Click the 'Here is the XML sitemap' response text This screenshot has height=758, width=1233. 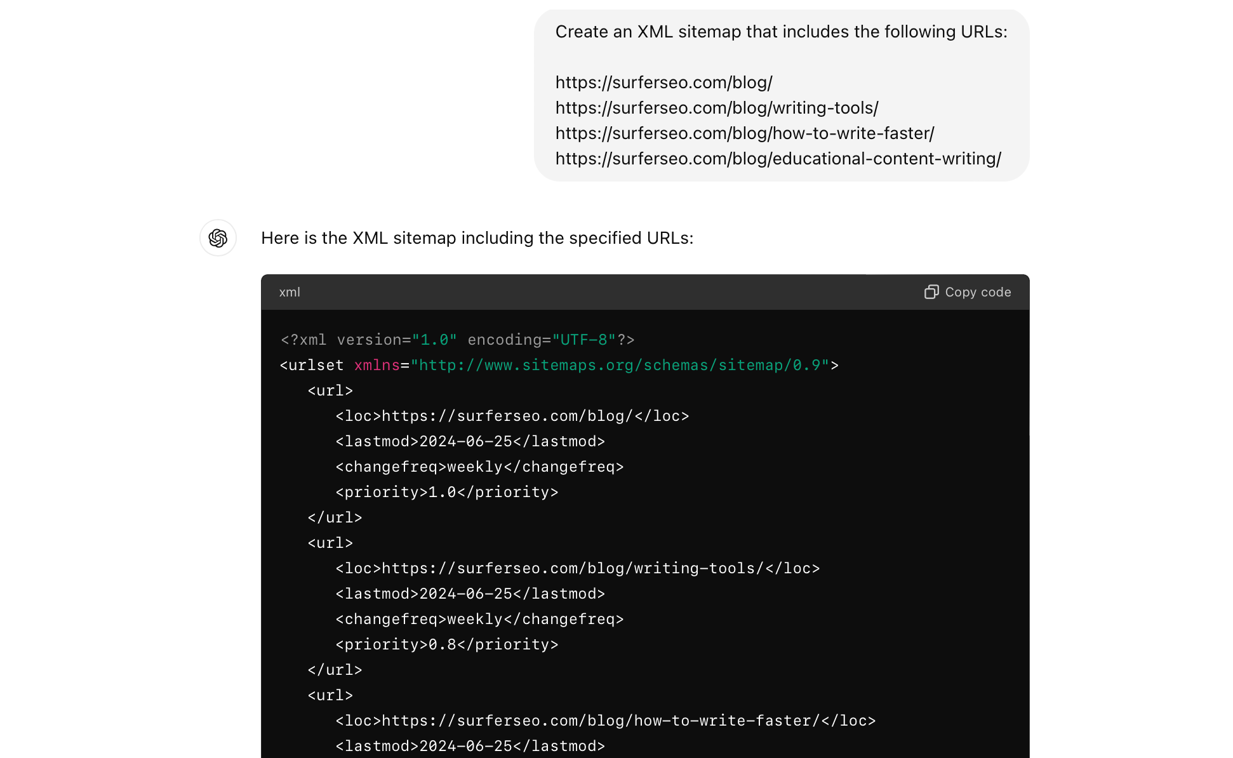tap(477, 238)
